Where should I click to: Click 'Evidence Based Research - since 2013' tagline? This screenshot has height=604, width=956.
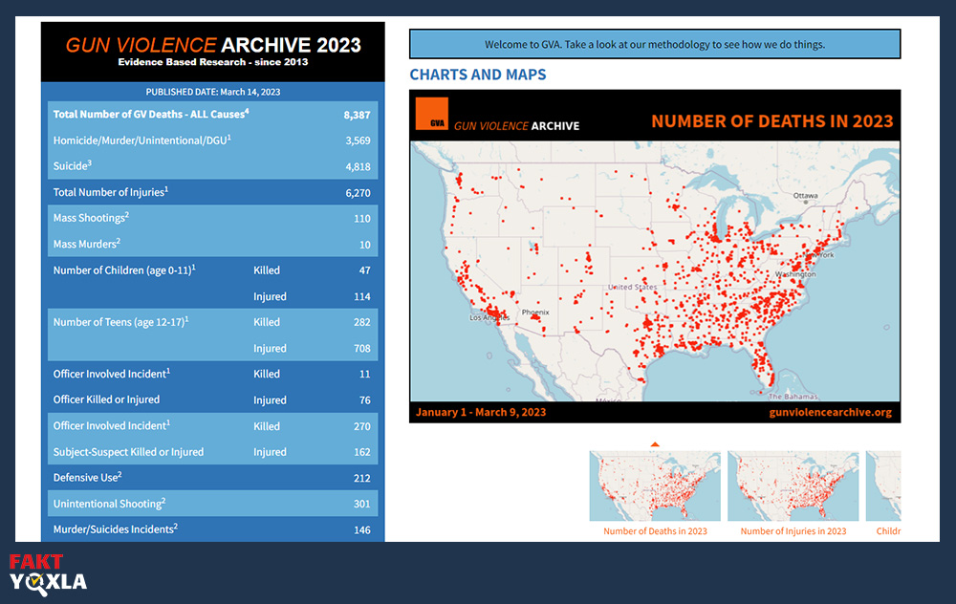tap(213, 61)
